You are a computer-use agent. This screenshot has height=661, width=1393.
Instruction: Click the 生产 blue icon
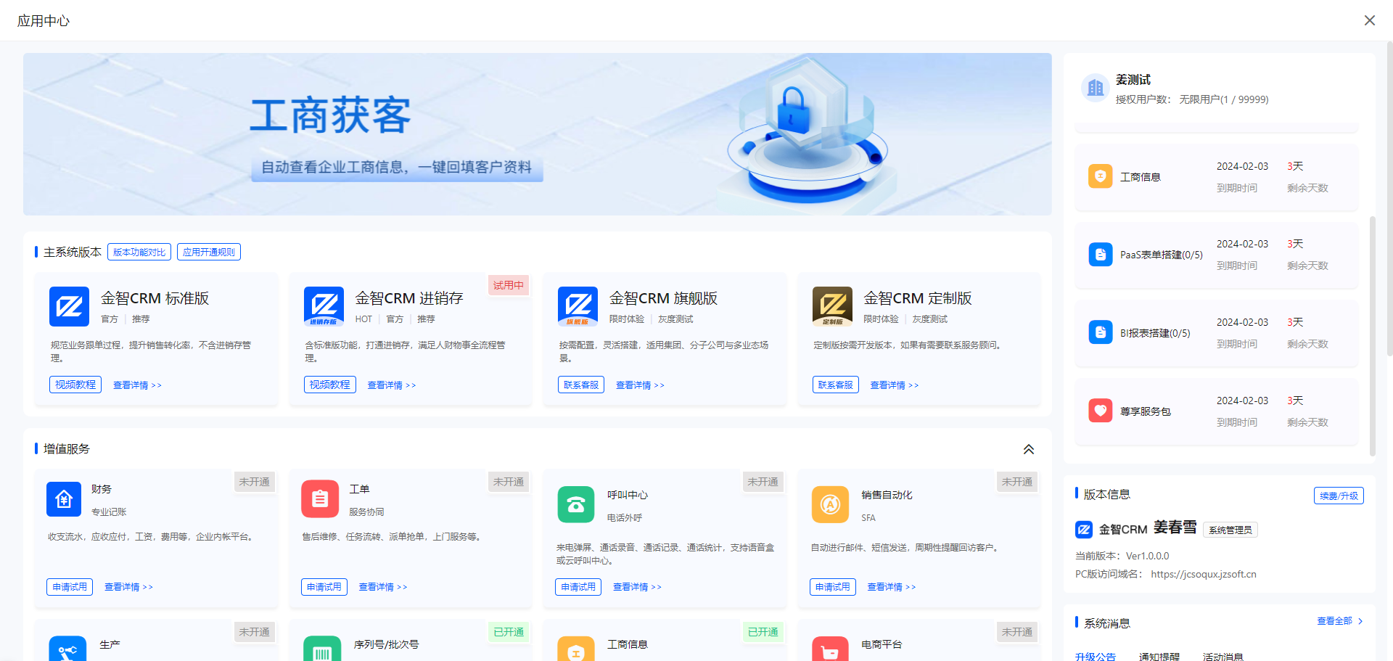(x=67, y=649)
